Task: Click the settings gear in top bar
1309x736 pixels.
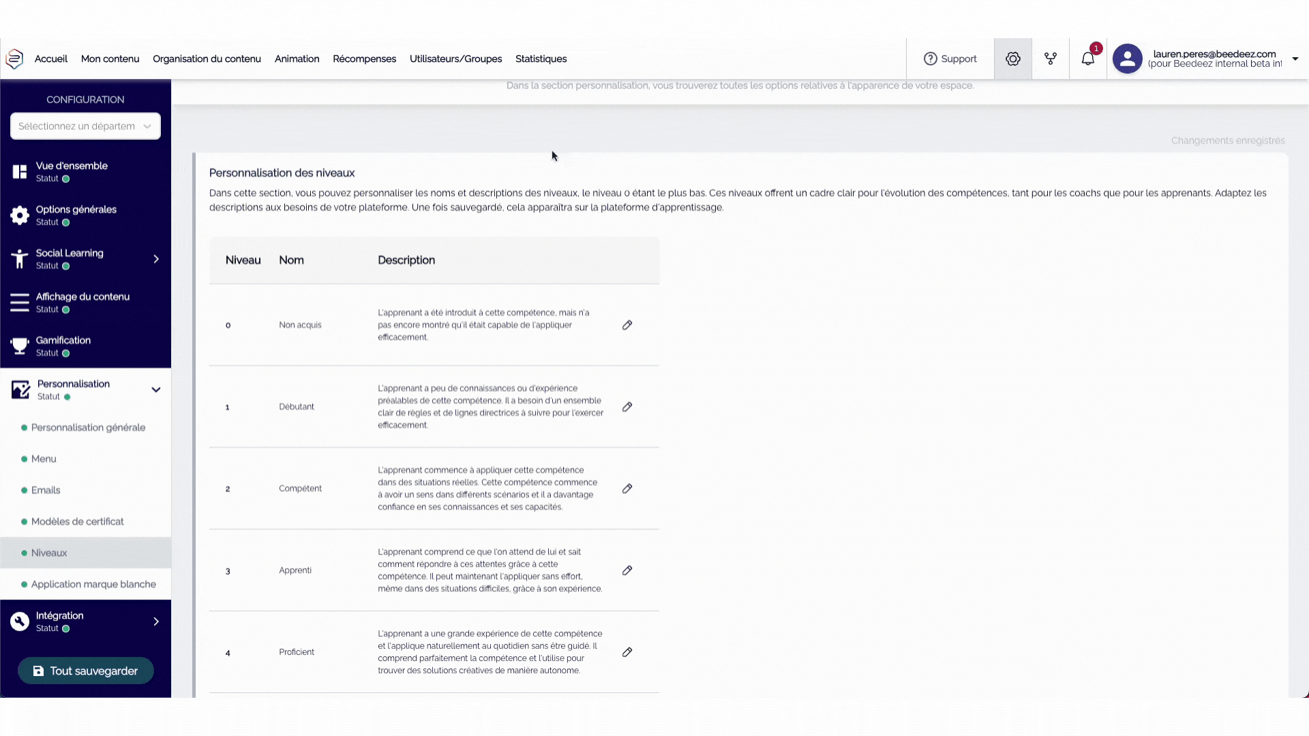Action: pyautogui.click(x=1012, y=59)
